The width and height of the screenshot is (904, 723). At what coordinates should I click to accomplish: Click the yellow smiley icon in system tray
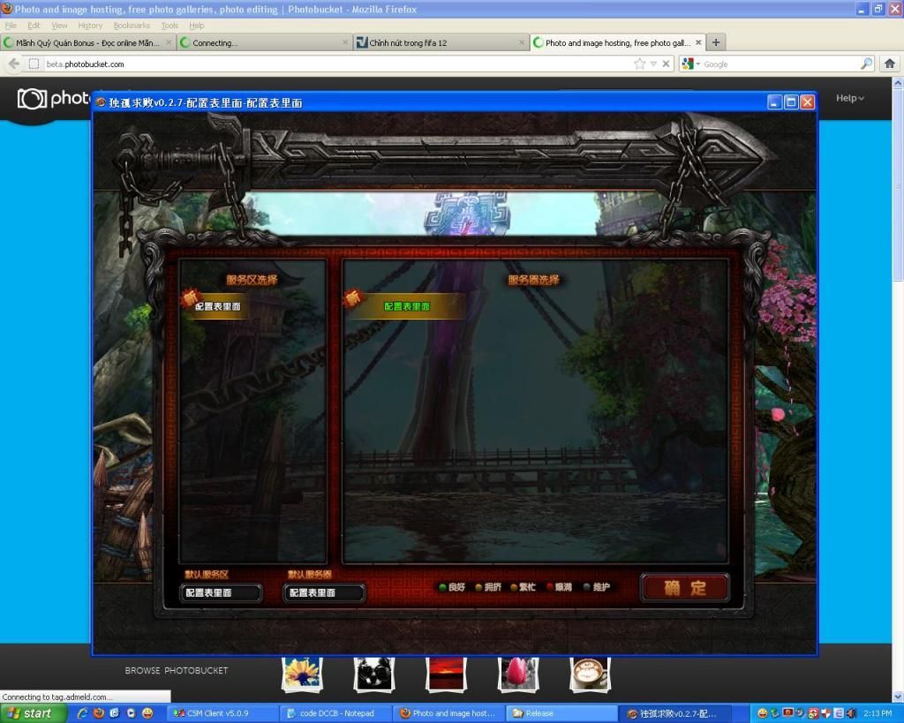point(762,713)
